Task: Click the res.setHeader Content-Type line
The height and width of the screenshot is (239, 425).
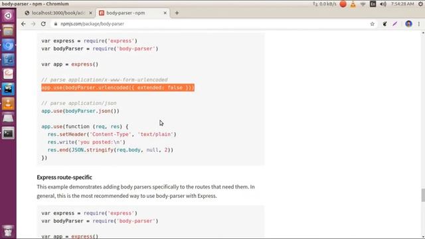Action: [112, 134]
